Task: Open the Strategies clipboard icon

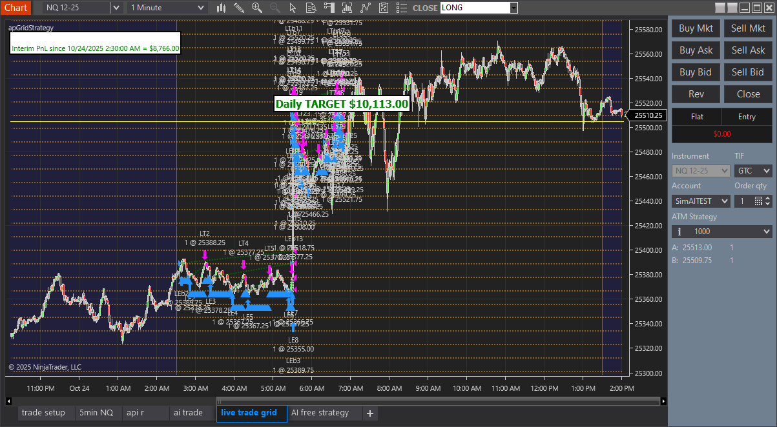Action: pyautogui.click(x=384, y=8)
